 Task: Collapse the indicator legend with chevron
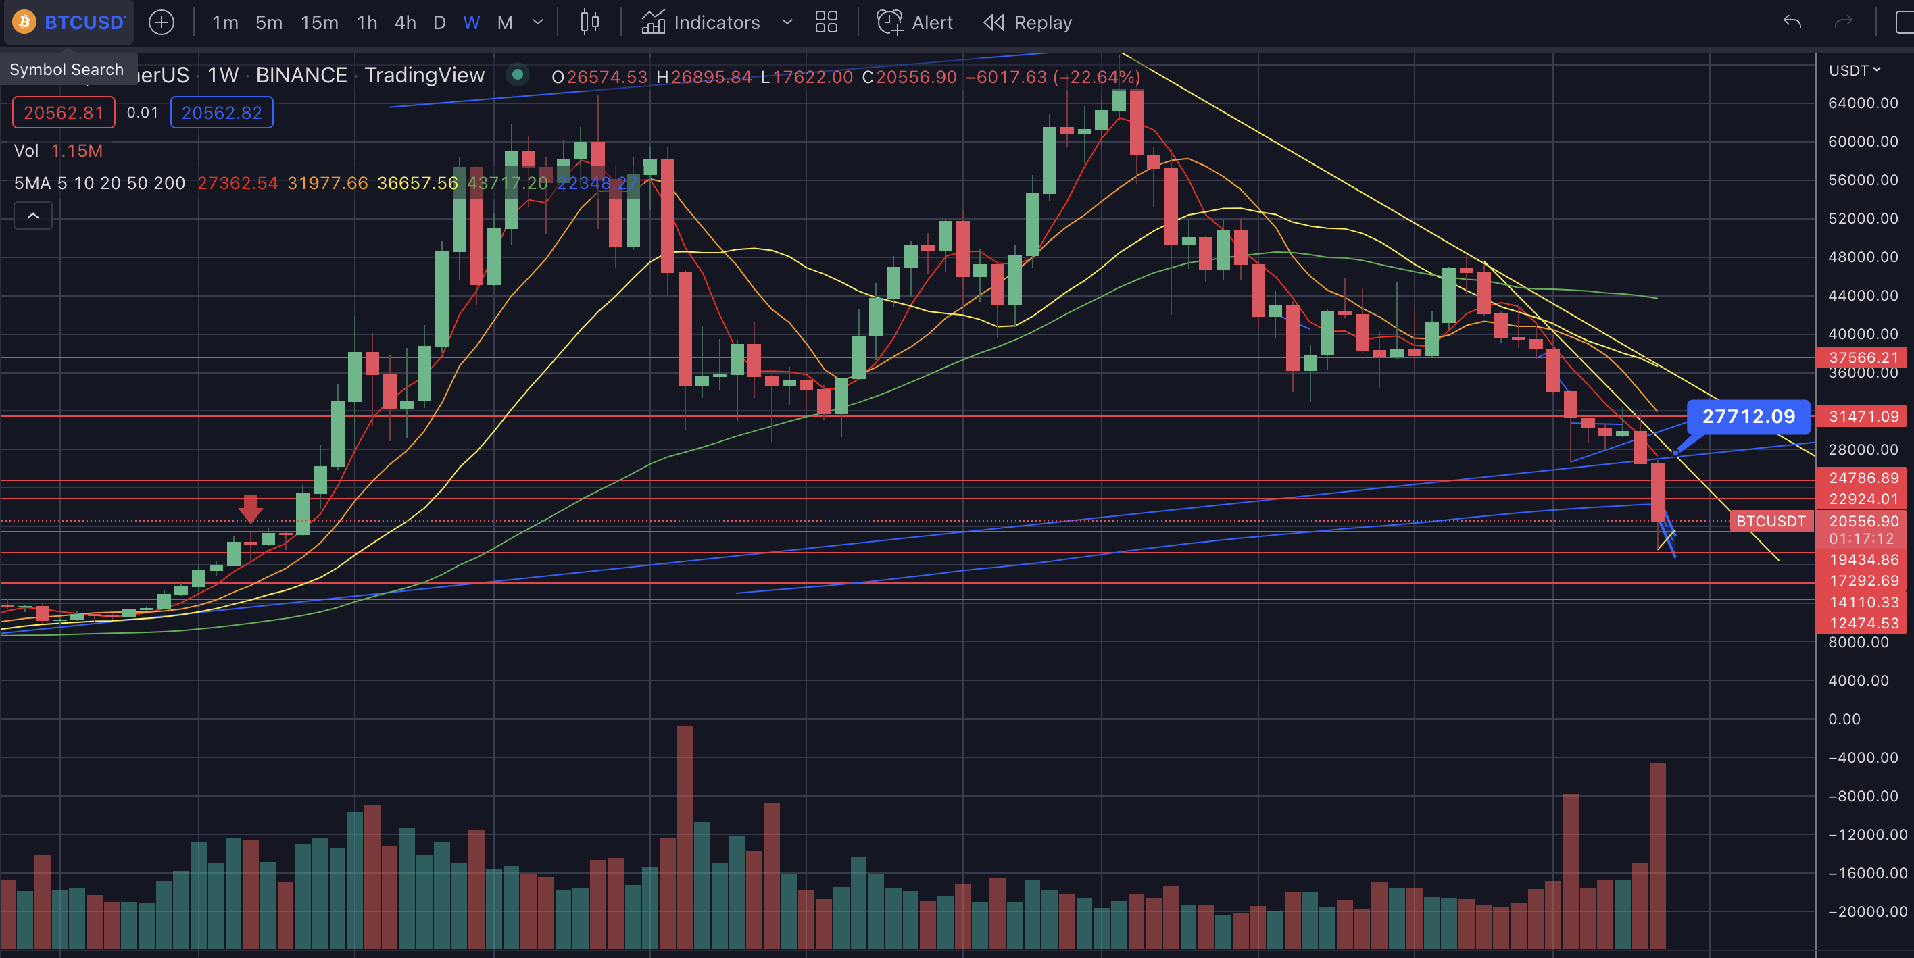pos(32,216)
